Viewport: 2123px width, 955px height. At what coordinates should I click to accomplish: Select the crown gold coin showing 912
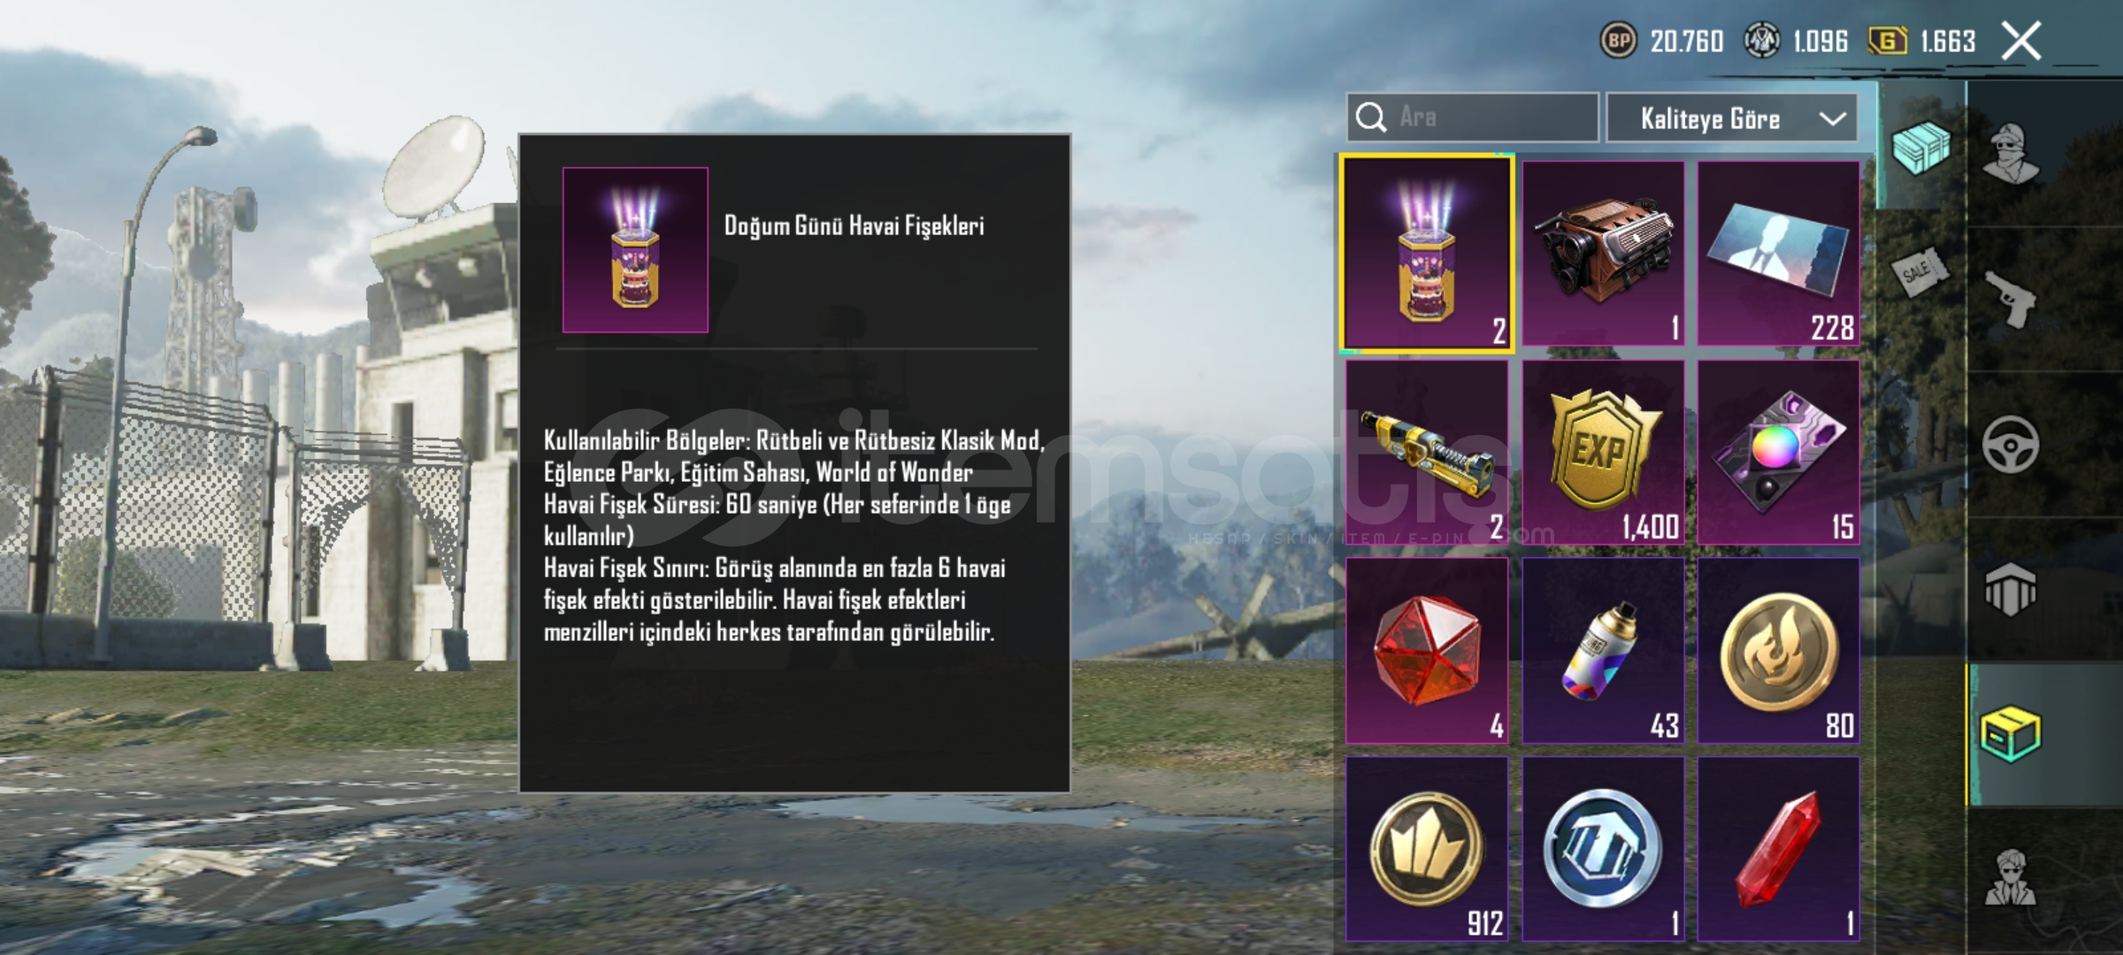[1426, 849]
